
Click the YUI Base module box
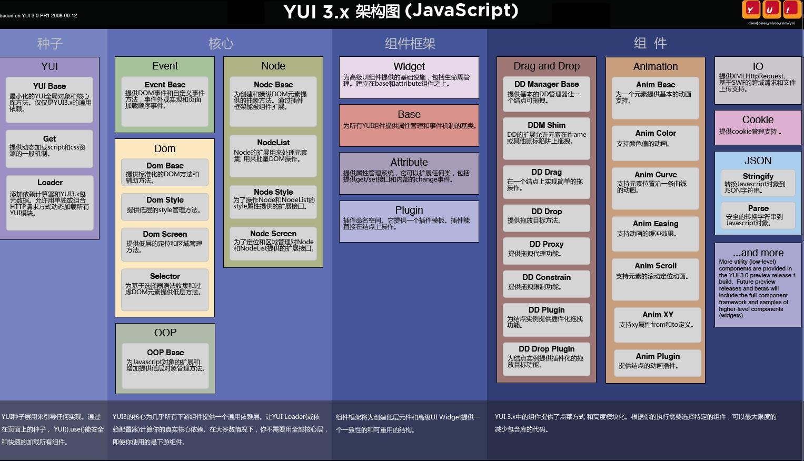49,100
